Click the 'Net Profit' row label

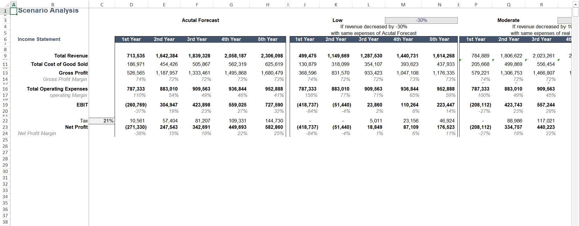click(x=76, y=127)
